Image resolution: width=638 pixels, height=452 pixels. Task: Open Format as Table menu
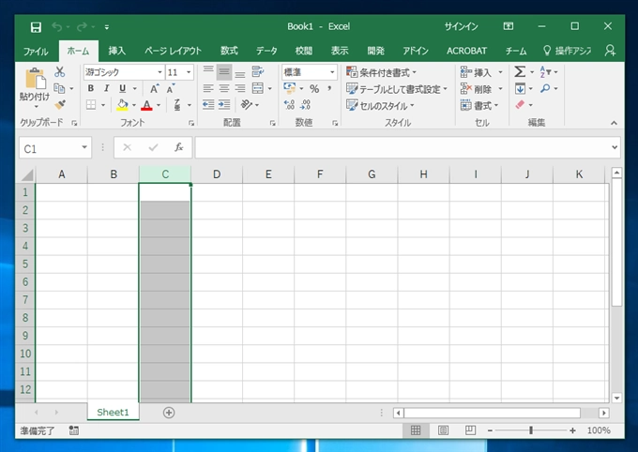tap(396, 89)
